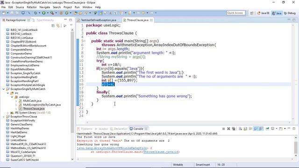299x168 pixels.
Task: Click the New Java Package icon
Action: pyautogui.click(x=61, y=13)
